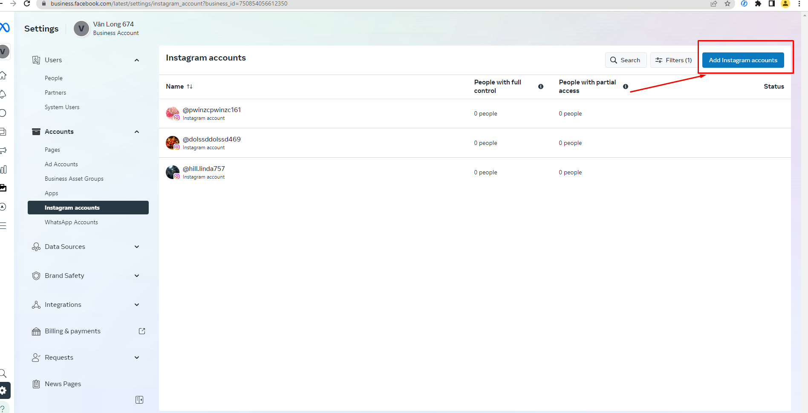Open the browser side panel icon
Screen dimensions: 808x413
(771, 3)
